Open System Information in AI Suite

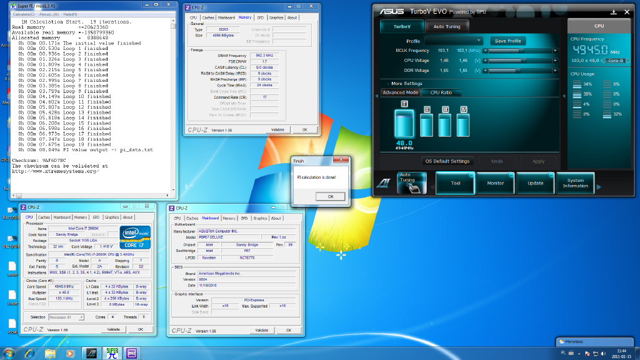(576, 183)
